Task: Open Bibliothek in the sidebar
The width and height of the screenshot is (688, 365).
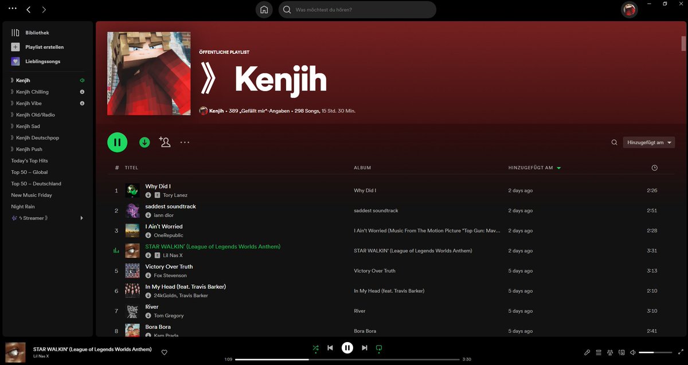Action: click(37, 33)
